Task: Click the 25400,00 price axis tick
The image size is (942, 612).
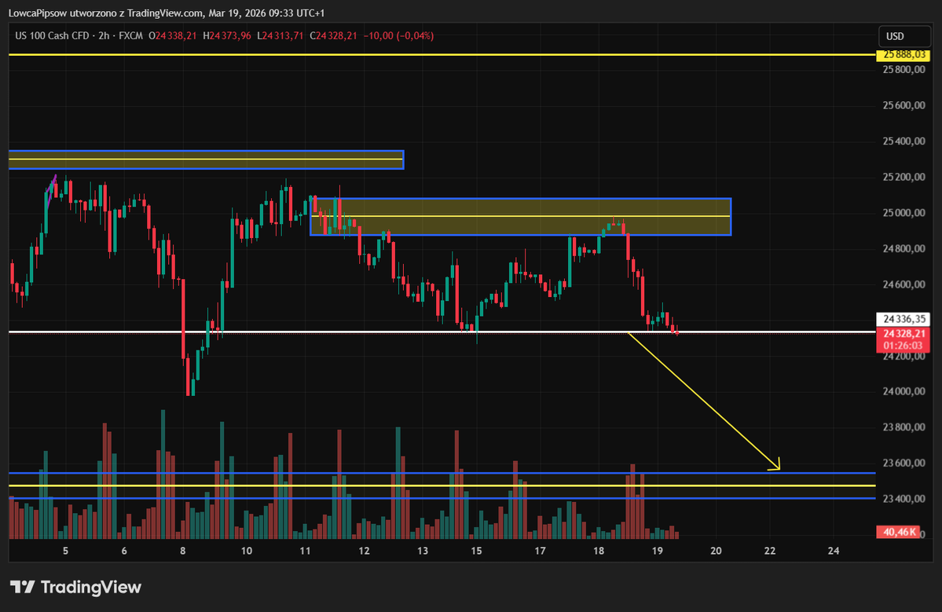Action: point(904,141)
